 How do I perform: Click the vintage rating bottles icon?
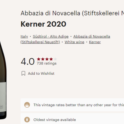[27, 105]
